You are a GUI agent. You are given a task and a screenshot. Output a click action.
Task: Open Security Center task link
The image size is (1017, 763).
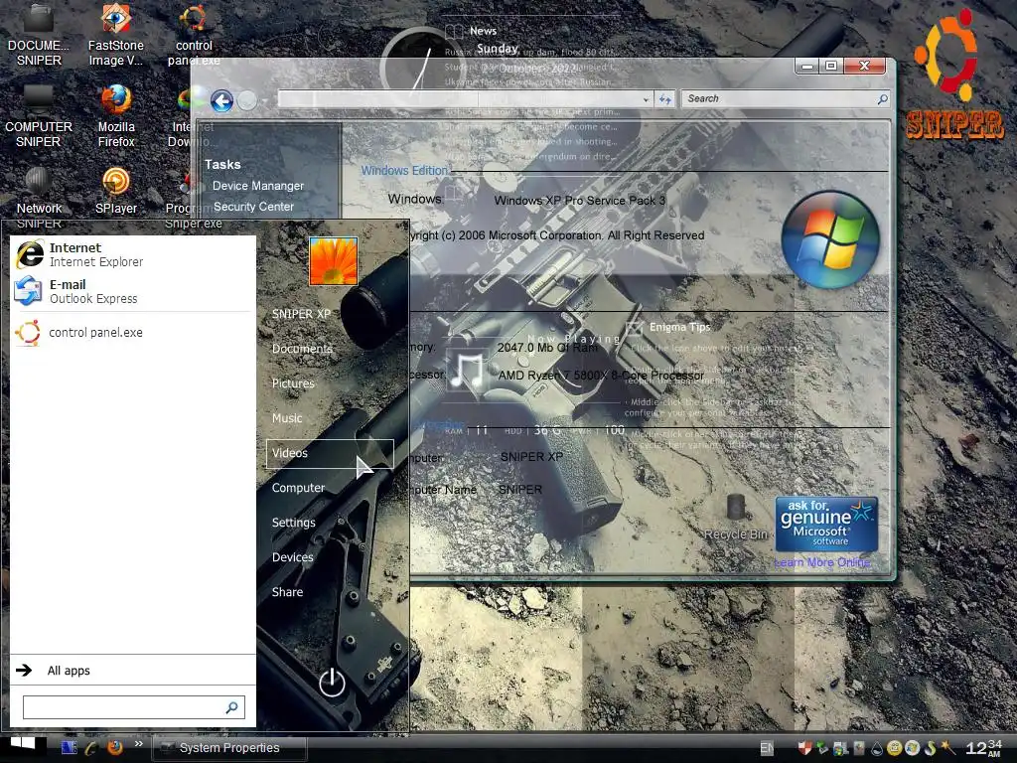(253, 207)
